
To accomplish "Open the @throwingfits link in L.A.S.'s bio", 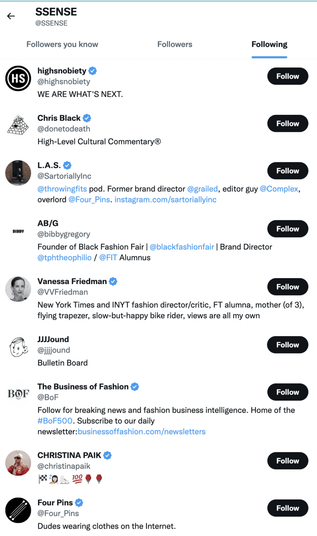I will 62,188.
